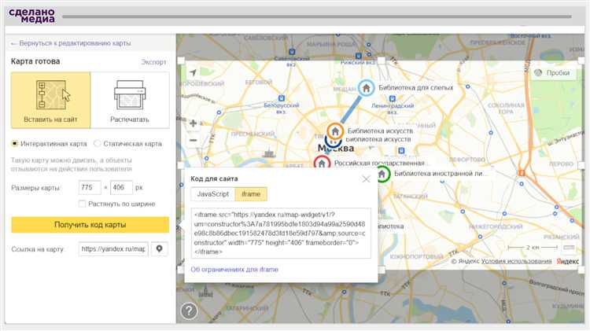The image size is (590, 331).
Task: Zoom out the map with minus button
Action: point(194,141)
